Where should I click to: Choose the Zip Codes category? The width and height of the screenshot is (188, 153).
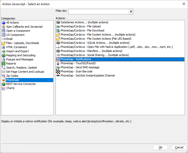[12, 76]
